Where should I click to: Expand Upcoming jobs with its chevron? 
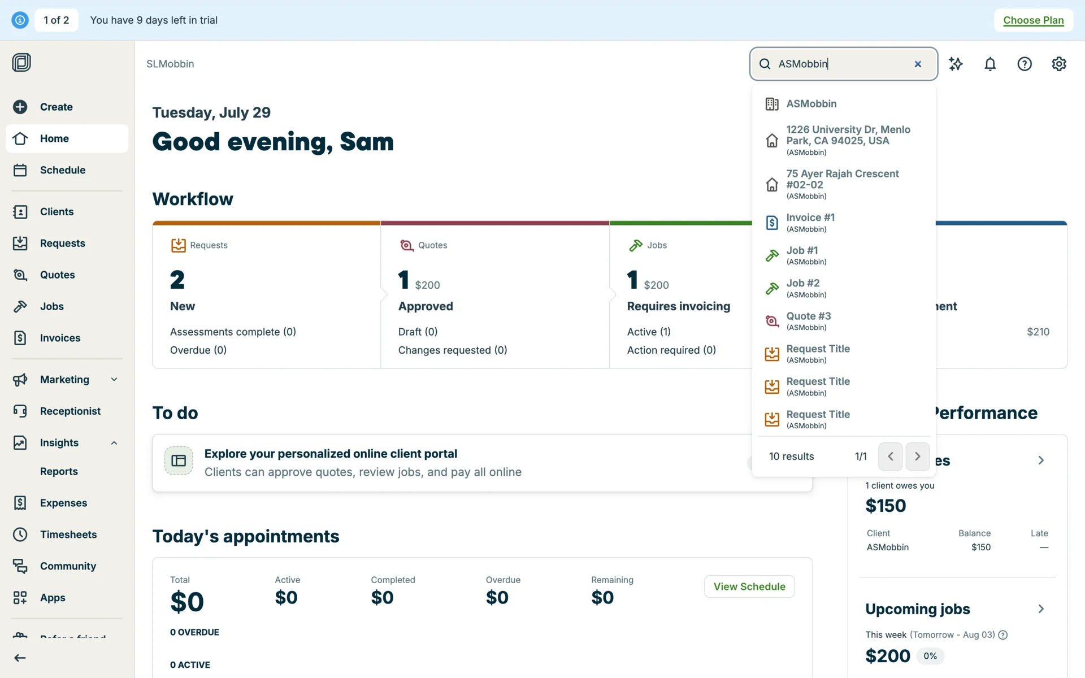(1041, 609)
